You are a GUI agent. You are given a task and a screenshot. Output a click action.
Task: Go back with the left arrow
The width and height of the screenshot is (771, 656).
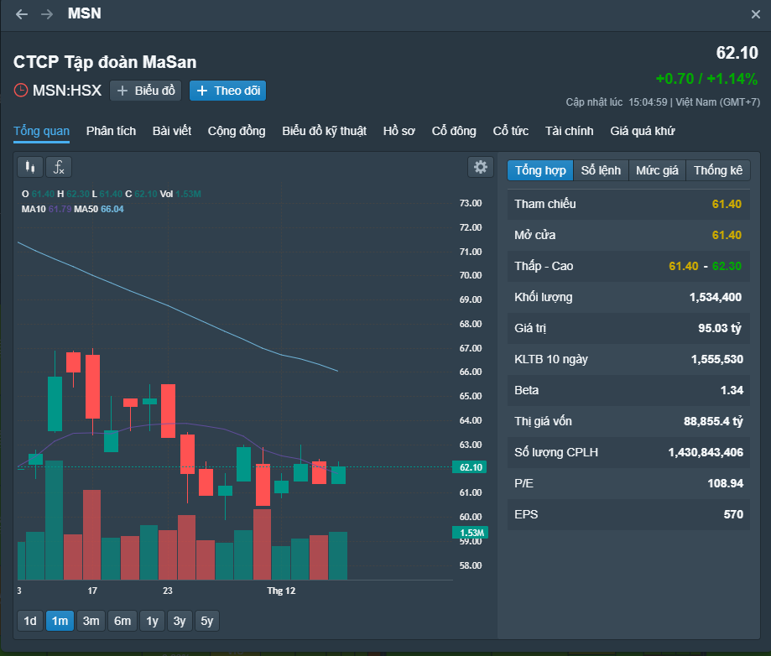[22, 14]
